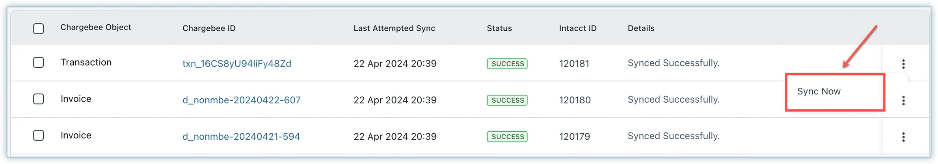The image size is (938, 164).
Task: Click SUCCESS badge for Intacct ID 120179
Action: (x=507, y=137)
